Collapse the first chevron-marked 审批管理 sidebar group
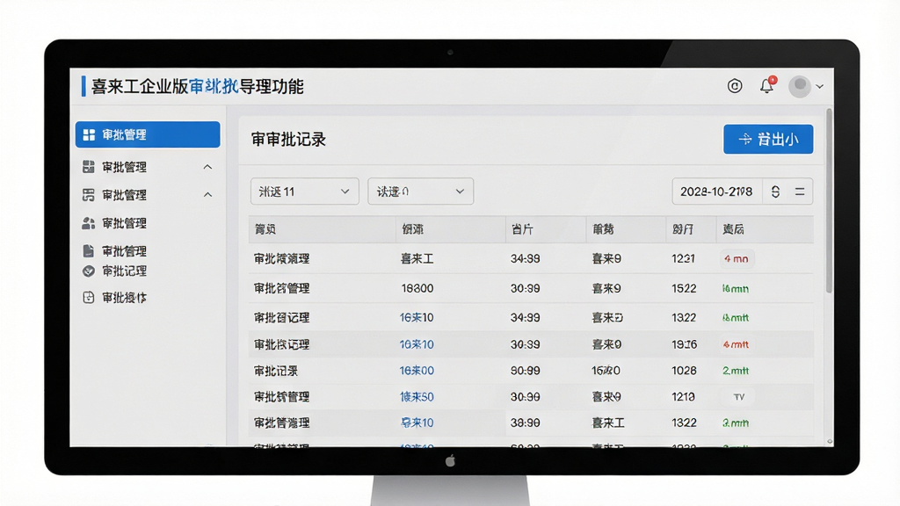 (207, 167)
